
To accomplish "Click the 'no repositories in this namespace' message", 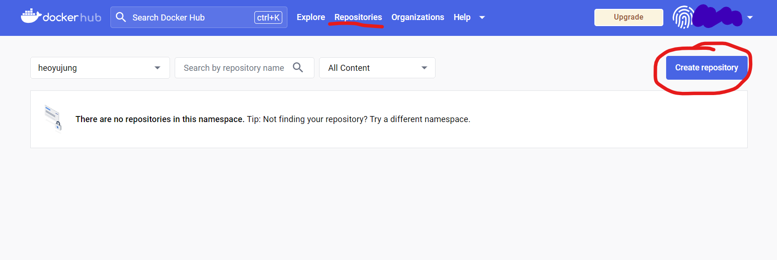I will coord(160,119).
